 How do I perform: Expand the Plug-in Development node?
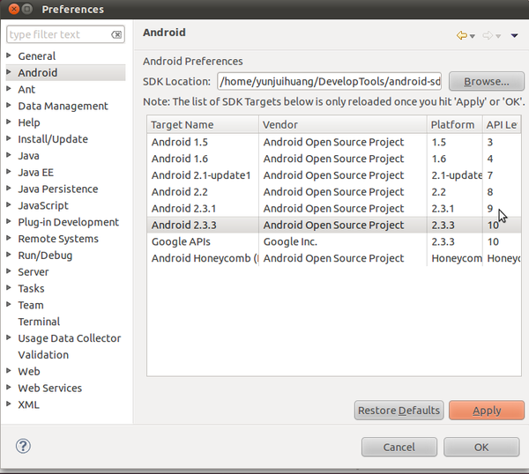tap(9, 221)
